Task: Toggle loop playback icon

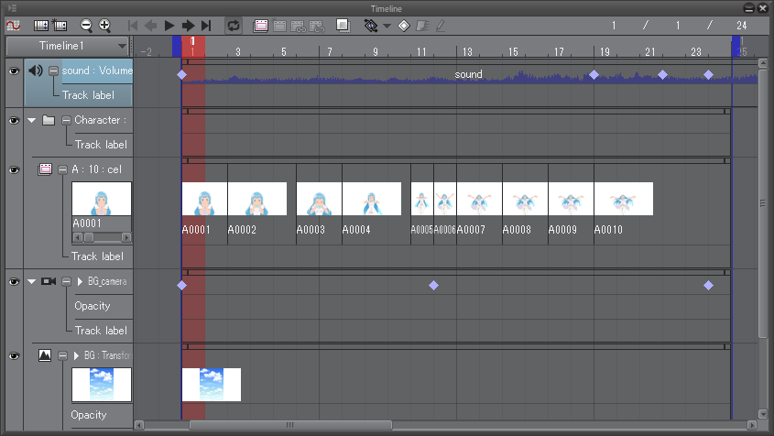Action: pos(233,26)
